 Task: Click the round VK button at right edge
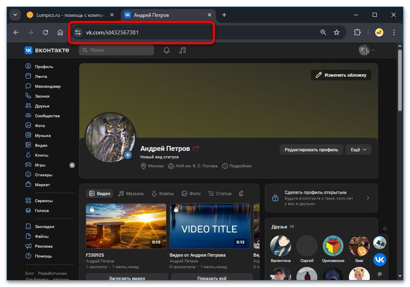(x=379, y=260)
